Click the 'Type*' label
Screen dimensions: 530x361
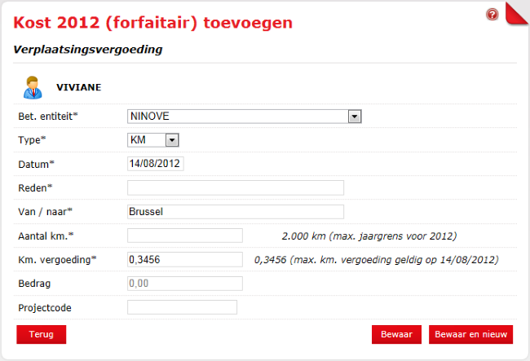pyautogui.click(x=32, y=140)
